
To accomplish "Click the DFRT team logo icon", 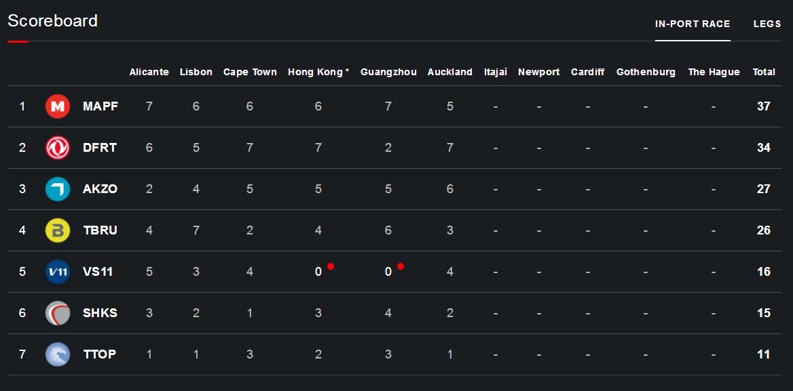I will tap(58, 148).
